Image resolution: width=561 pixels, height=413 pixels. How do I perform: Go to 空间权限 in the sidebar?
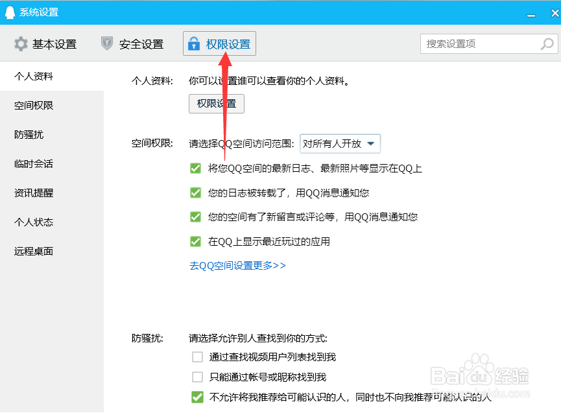pos(52,106)
